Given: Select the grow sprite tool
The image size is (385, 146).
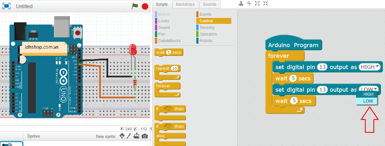Looking at the screenshot, I should tap(258, 3).
